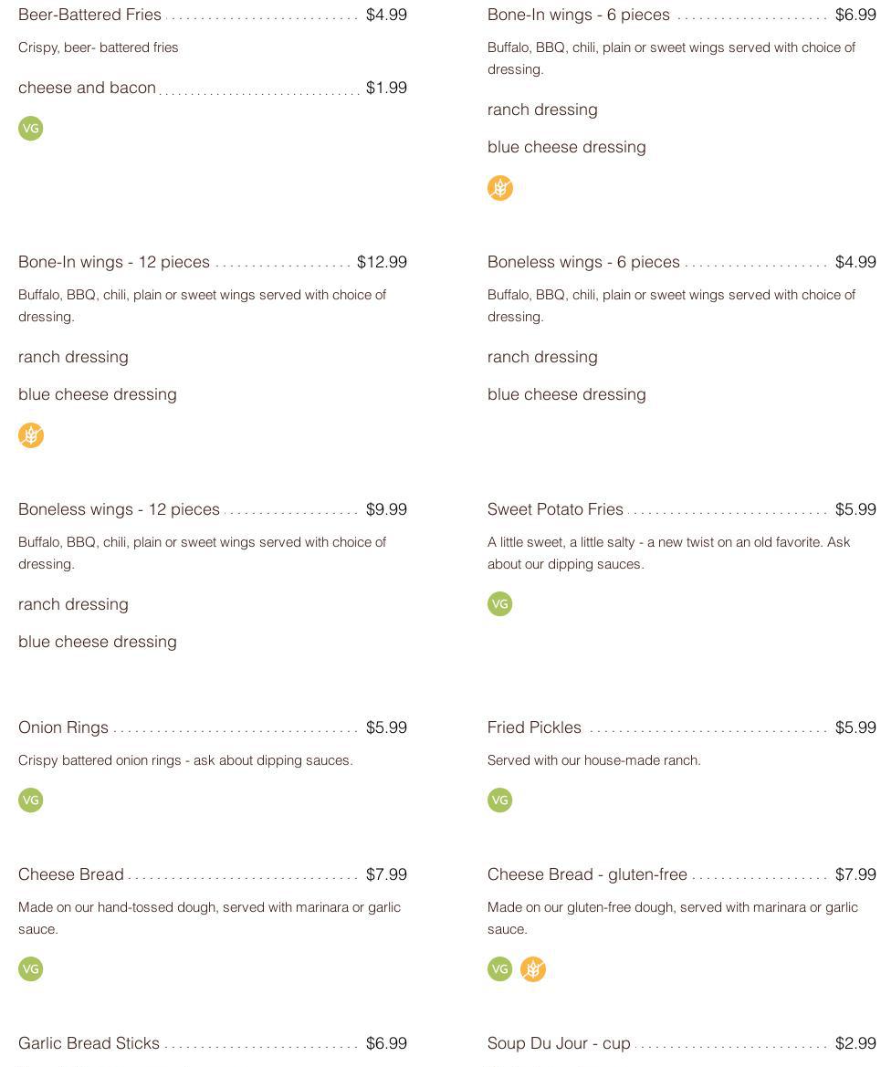Choose cheese and bacon add-on
This screenshot has height=1067, width=881.
[x=87, y=88]
